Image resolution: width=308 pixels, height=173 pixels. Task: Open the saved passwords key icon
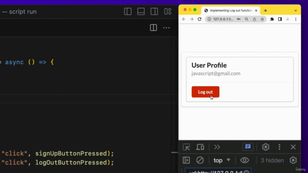239,19
